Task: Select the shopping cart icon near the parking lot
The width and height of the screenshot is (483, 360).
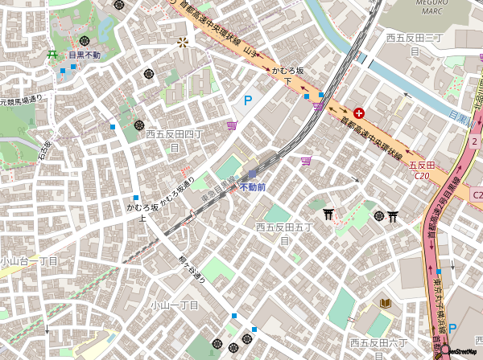Action: tap(233, 125)
